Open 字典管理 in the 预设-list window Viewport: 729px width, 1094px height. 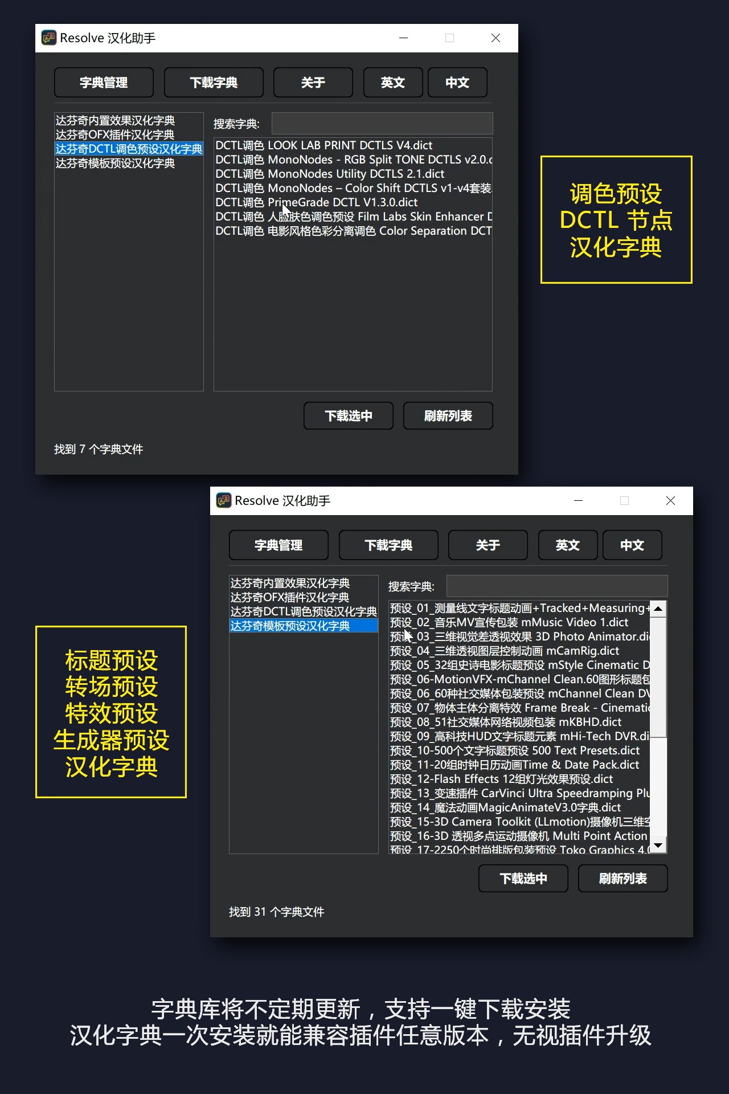tap(279, 545)
